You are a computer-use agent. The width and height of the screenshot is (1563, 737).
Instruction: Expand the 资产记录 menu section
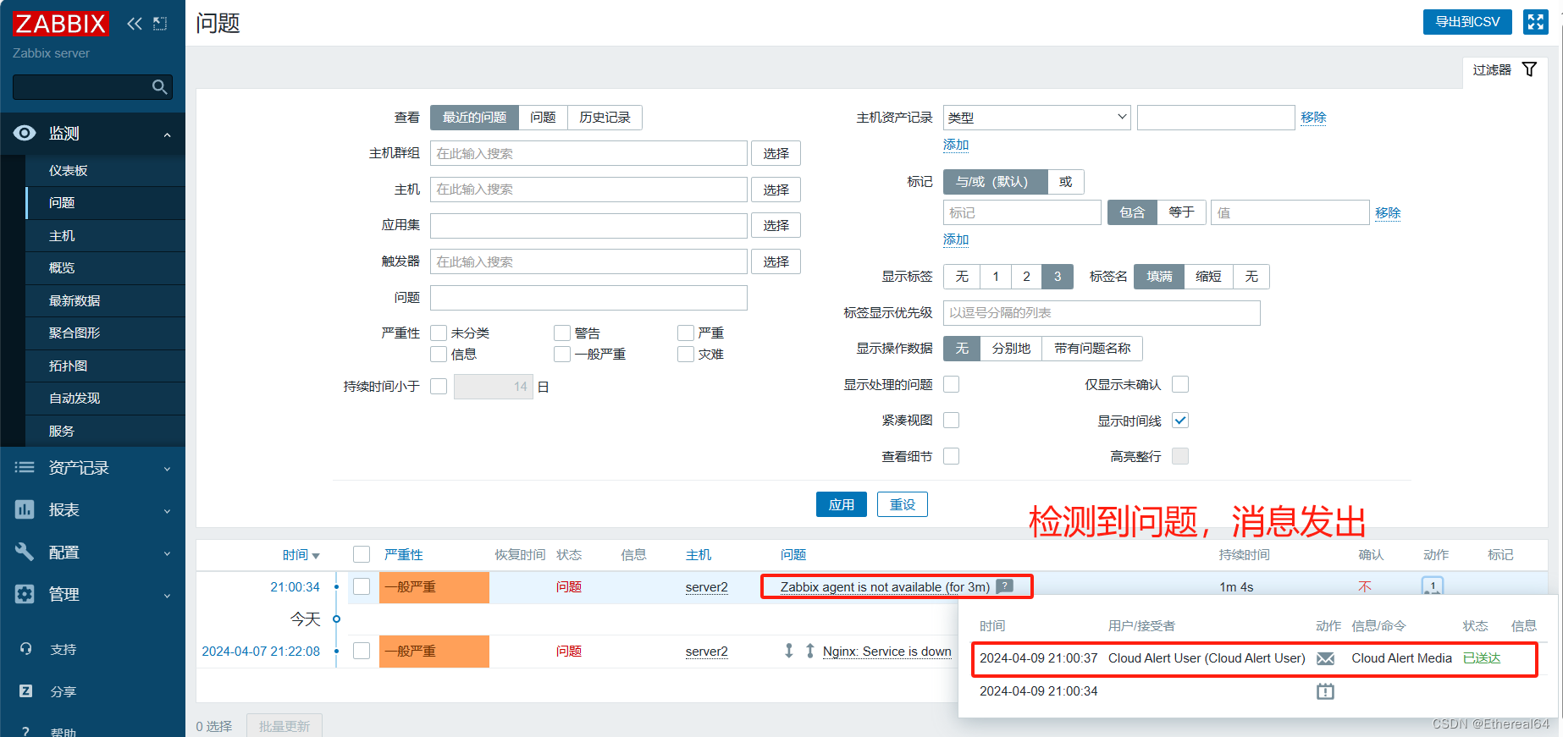167,469
